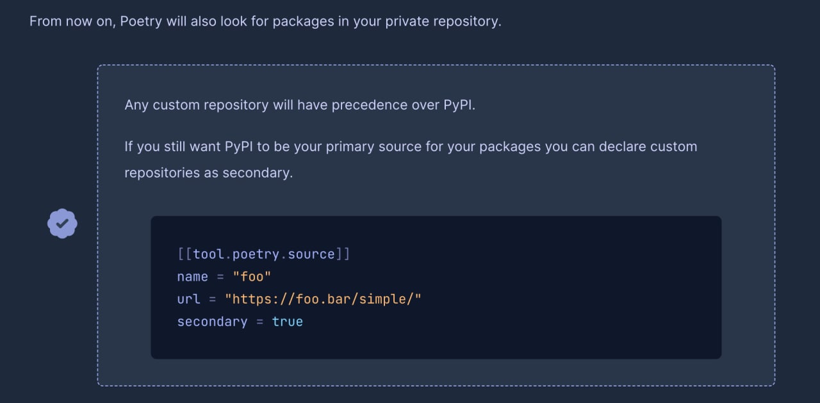820x403 pixels.
Task: Click the url key in the code block
Action: (x=189, y=299)
